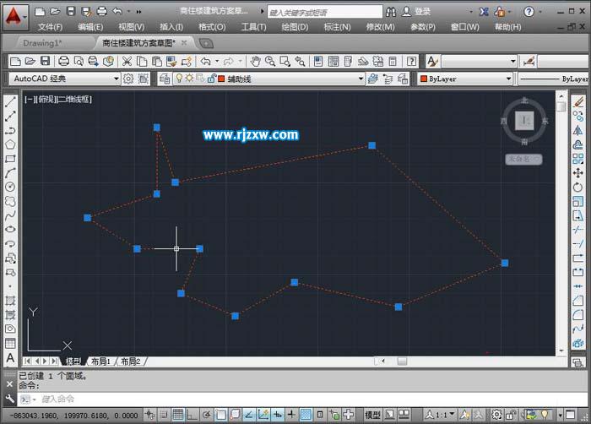Open the undo history dropdown arrow
This screenshot has height=424, width=591.
[x=217, y=61]
